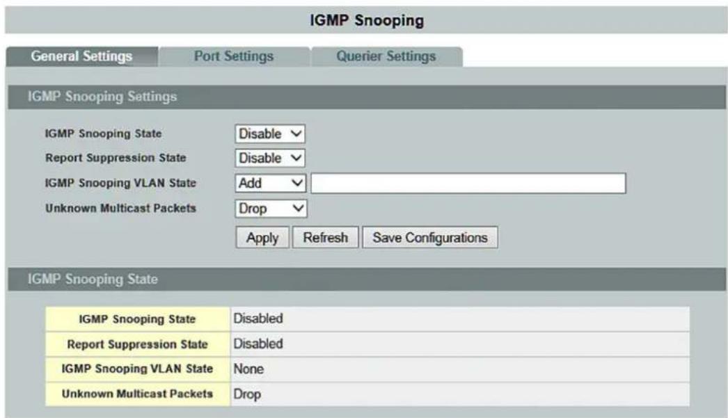Image resolution: width=728 pixels, height=418 pixels.
Task: Open the IGMP Snooping VLAN State Add dropdown
Action: click(x=270, y=183)
